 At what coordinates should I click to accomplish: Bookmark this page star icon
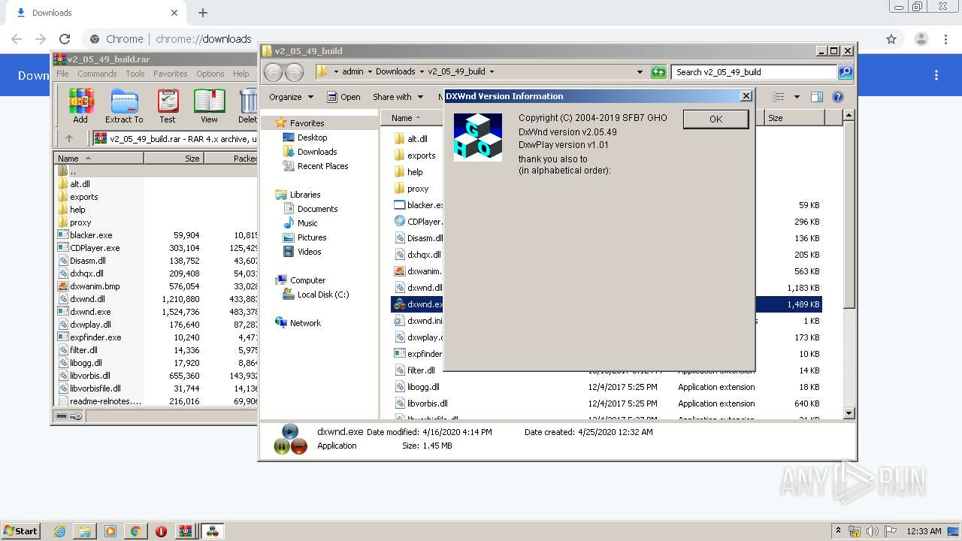891,39
